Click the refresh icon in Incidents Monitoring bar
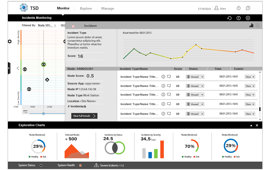The image size is (271, 170). (x=229, y=18)
